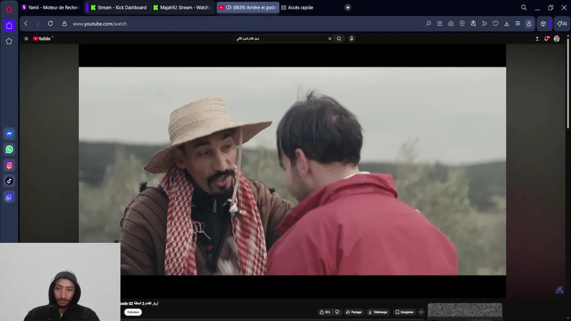Like the video, 32 k
This screenshot has height=321, width=571.
point(325,312)
